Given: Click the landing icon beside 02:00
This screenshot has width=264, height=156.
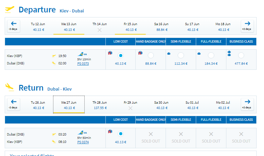Looking at the screenshot, I should [x=54, y=63].
